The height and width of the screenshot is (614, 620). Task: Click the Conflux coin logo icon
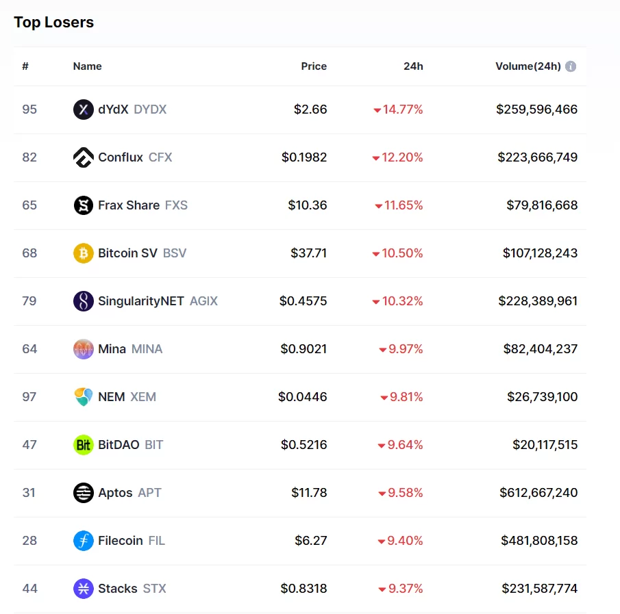pyautogui.click(x=84, y=157)
